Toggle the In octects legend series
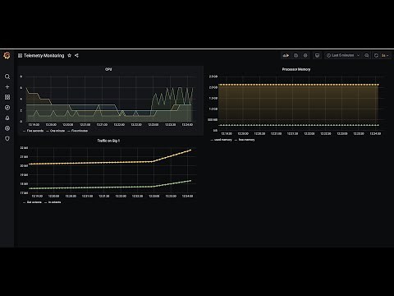This screenshot has width=394, height=296. click(x=54, y=202)
